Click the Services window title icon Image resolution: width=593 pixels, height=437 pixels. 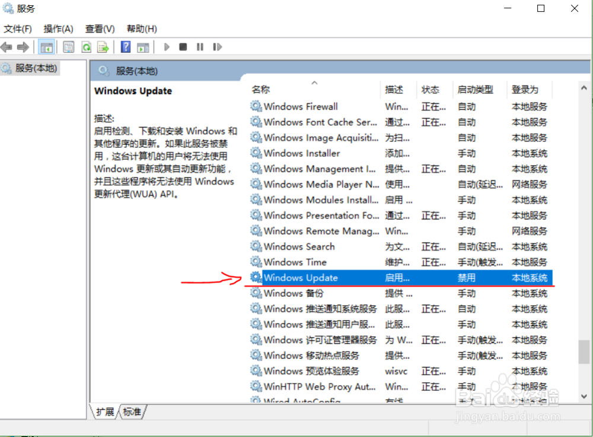[x=8, y=8]
